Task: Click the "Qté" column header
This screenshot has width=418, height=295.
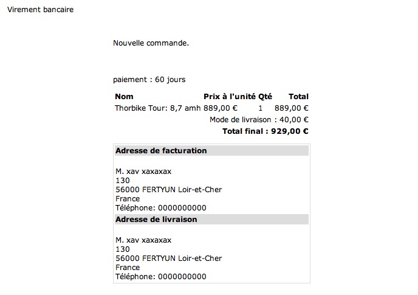Action: [x=265, y=97]
